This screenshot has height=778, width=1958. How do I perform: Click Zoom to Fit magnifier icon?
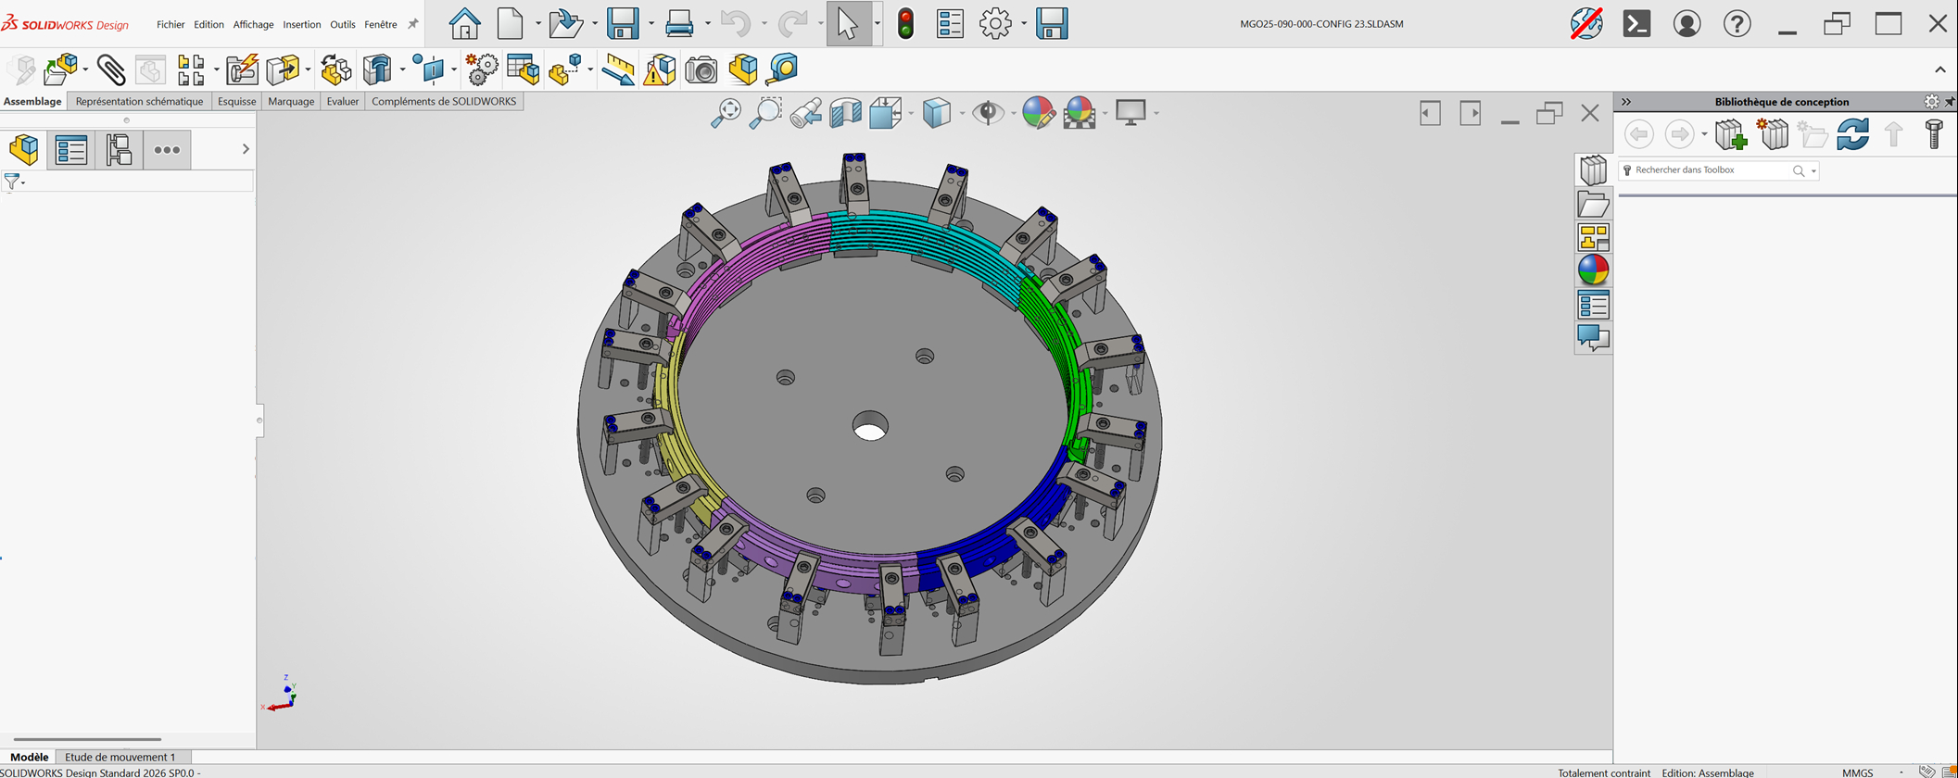coord(726,113)
